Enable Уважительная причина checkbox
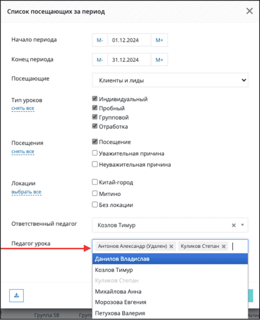The image size is (260, 320). click(x=95, y=153)
